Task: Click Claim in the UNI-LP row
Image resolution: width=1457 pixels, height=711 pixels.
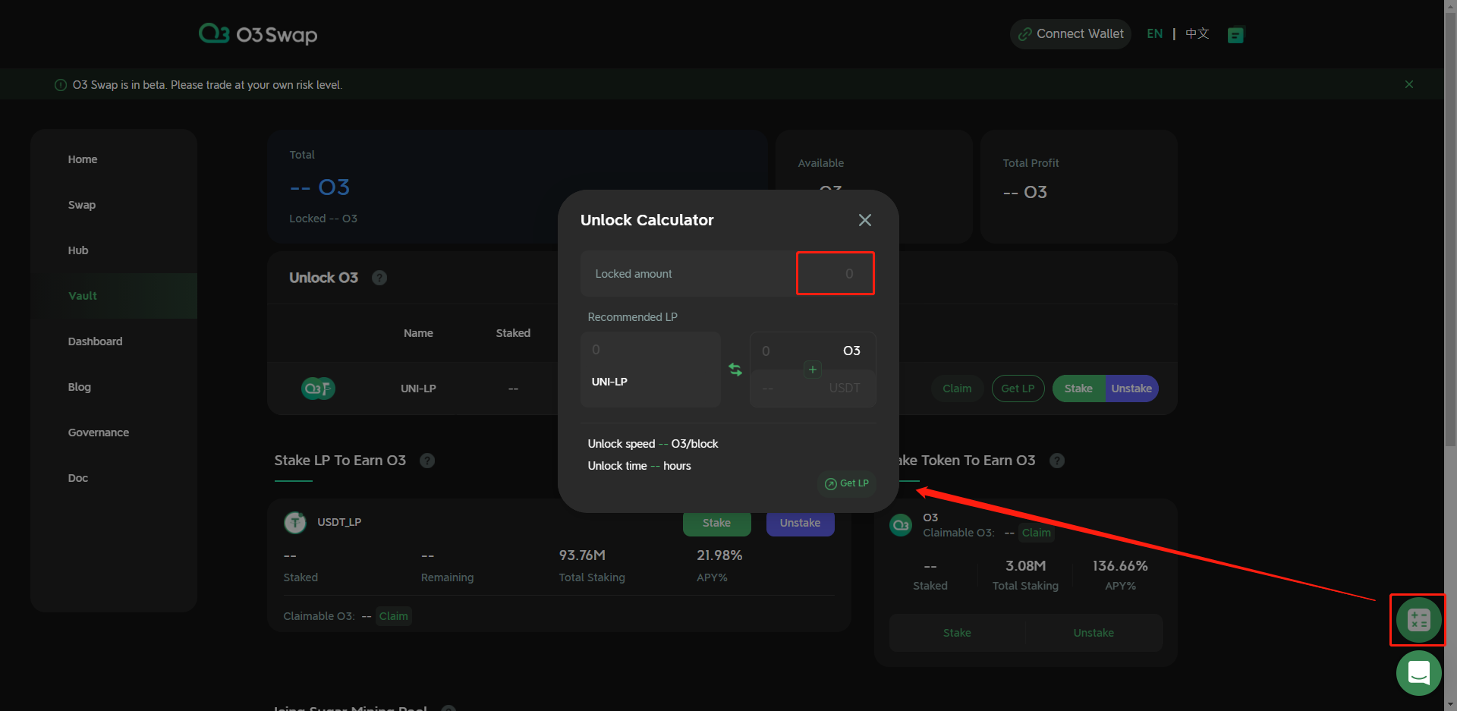Action: (957, 389)
